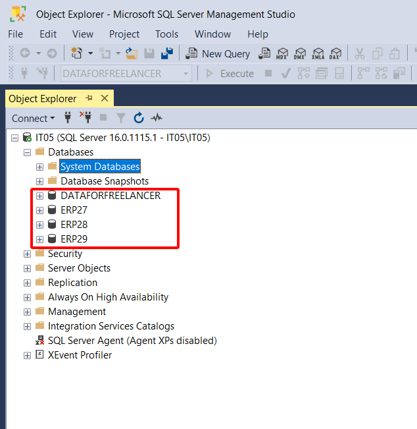This screenshot has height=429, width=417.
Task: Open Activity Monitor pulse icon
Action: pos(157,118)
